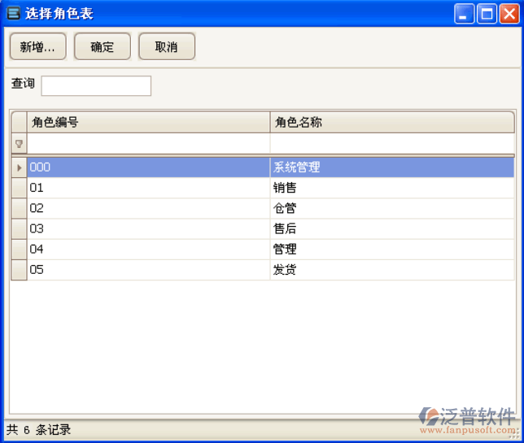Select the 售后 role name cell
Image resolution: width=524 pixels, height=443 pixels.
(x=392, y=228)
